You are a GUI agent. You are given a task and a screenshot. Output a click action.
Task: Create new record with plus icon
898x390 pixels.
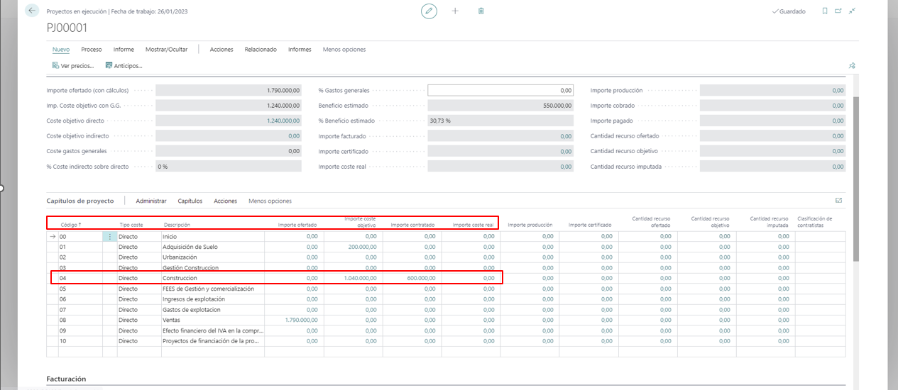point(455,11)
